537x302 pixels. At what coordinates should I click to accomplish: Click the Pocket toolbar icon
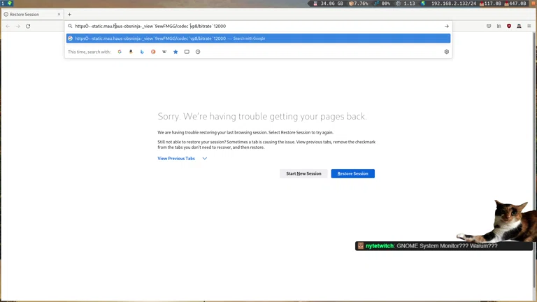pyautogui.click(x=489, y=26)
